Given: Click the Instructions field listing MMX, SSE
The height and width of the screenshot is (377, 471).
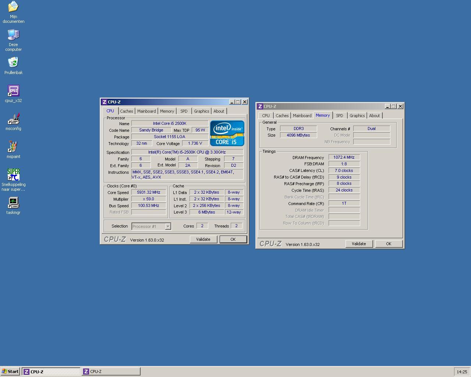Looking at the screenshot, I should pos(187,175).
